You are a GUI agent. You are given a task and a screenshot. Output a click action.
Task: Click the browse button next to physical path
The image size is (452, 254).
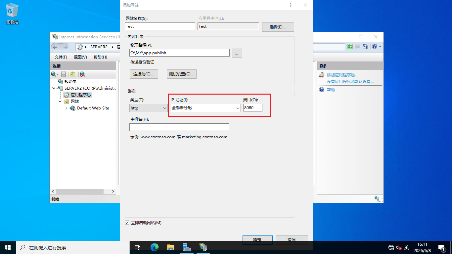point(237,53)
